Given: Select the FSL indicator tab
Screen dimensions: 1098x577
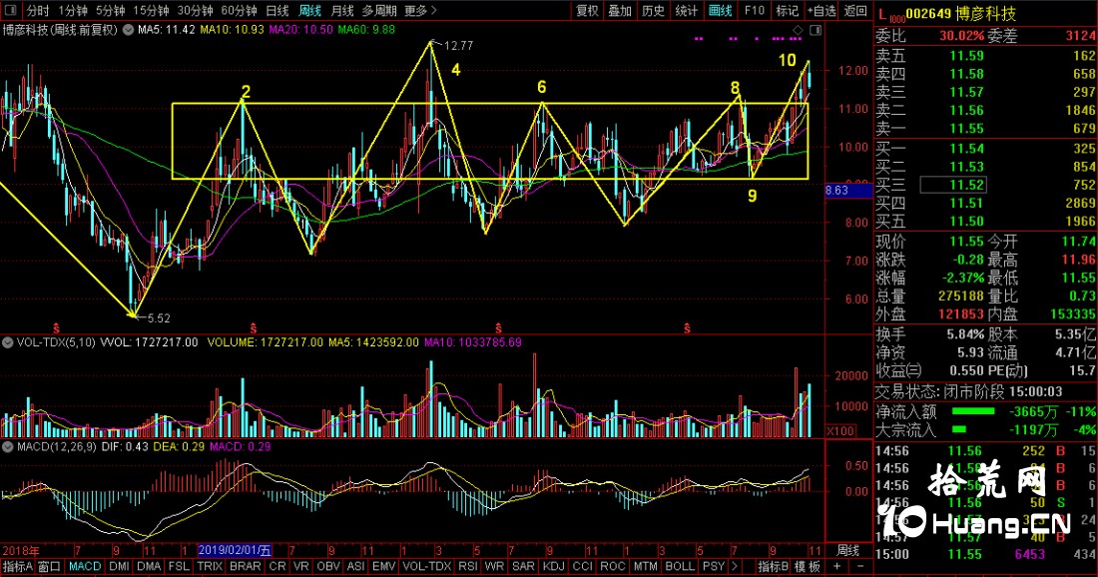Looking at the screenshot, I should coord(180,566).
